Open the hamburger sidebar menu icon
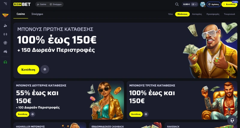Image resolution: width=240 pixels, height=128 pixels. pos(5,4)
